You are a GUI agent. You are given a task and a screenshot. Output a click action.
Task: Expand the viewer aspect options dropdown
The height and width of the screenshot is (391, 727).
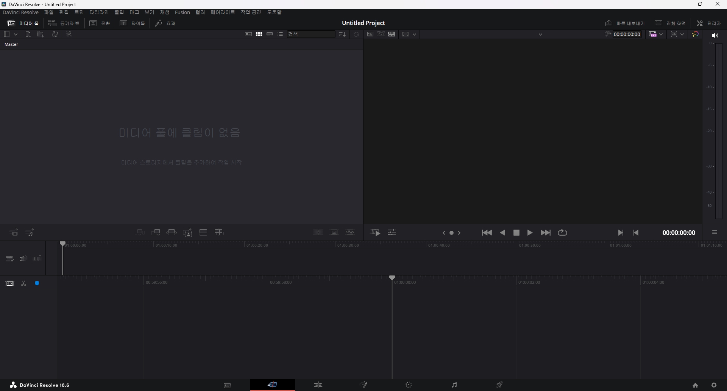[415, 34]
